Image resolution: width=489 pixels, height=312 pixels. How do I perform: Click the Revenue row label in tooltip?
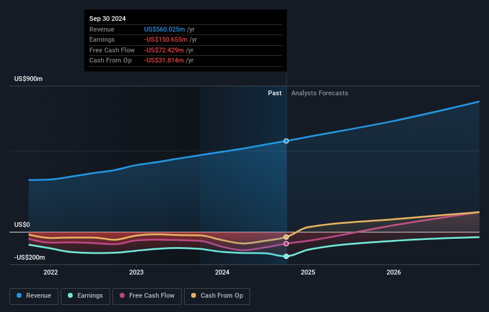102,29
